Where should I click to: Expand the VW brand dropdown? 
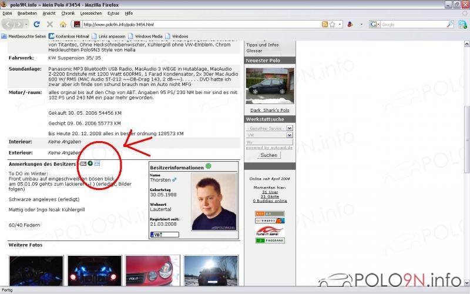(269, 135)
